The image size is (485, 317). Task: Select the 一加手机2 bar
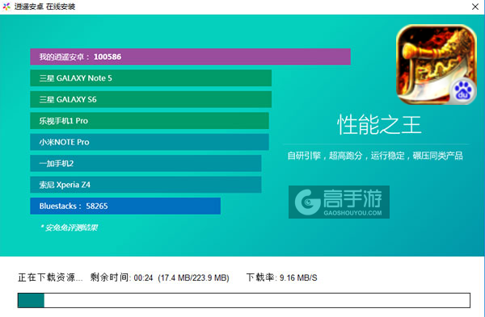tap(145, 163)
